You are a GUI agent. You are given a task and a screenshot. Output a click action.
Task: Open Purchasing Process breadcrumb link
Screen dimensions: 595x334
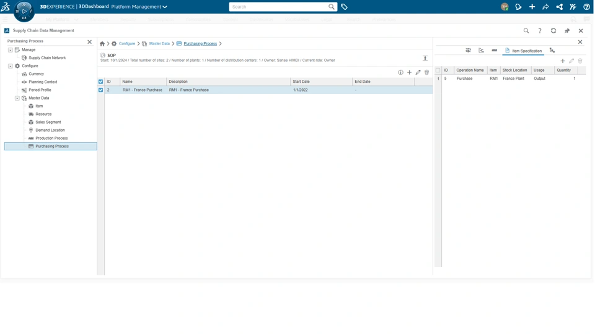(x=200, y=43)
